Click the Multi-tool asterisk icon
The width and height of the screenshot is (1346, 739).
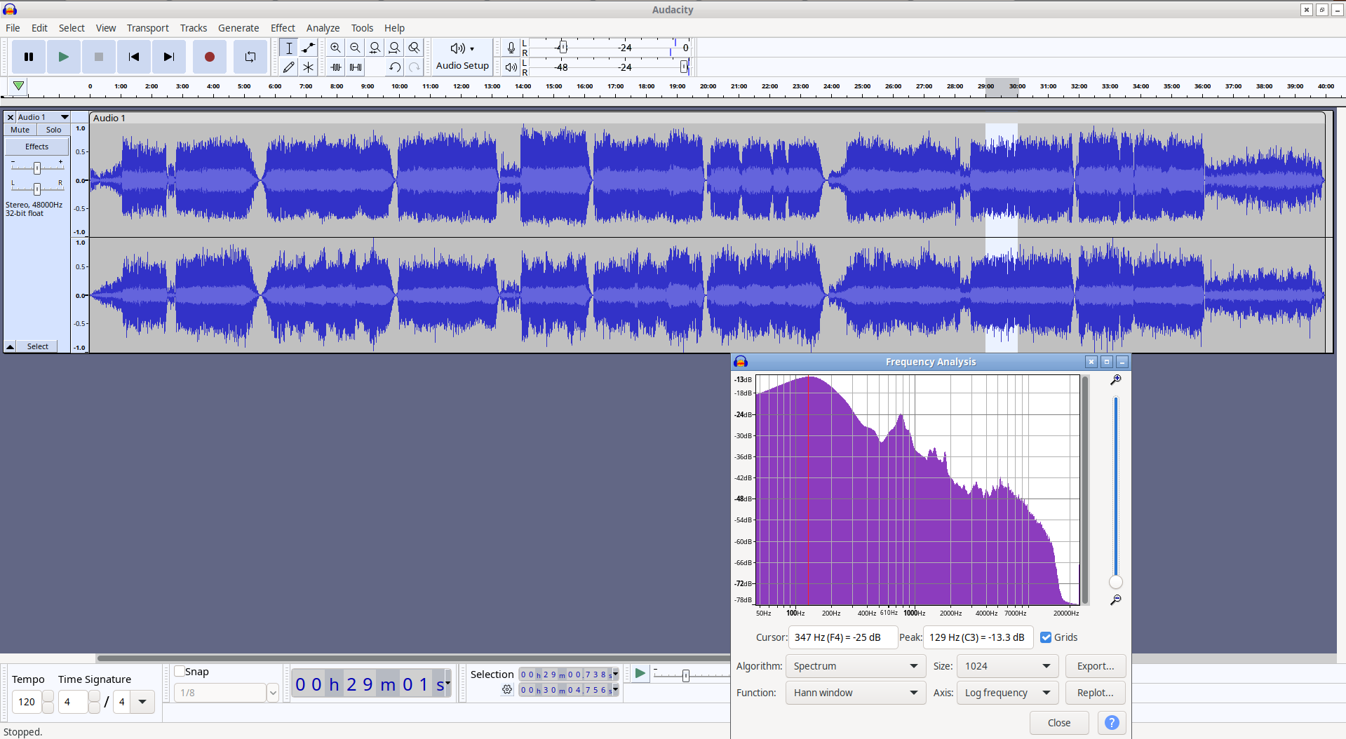(308, 67)
